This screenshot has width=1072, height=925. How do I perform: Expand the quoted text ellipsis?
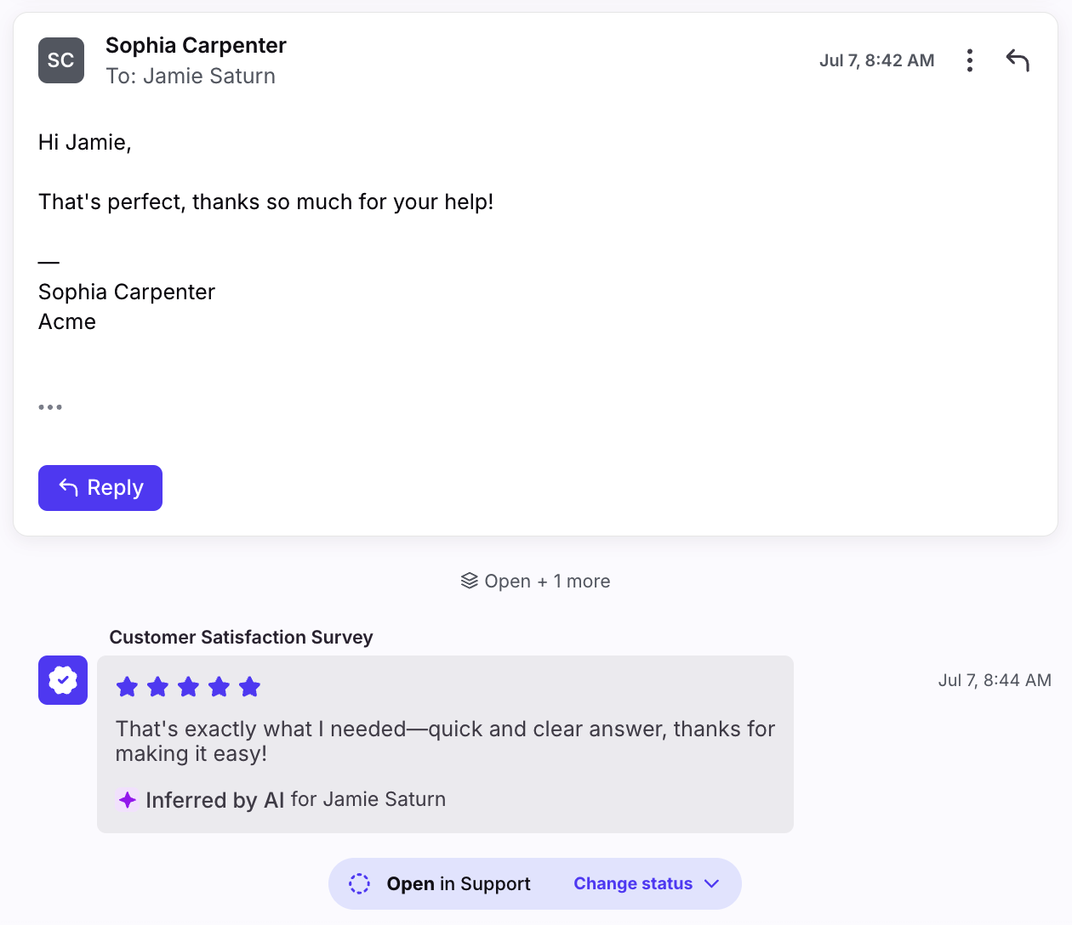click(x=50, y=407)
